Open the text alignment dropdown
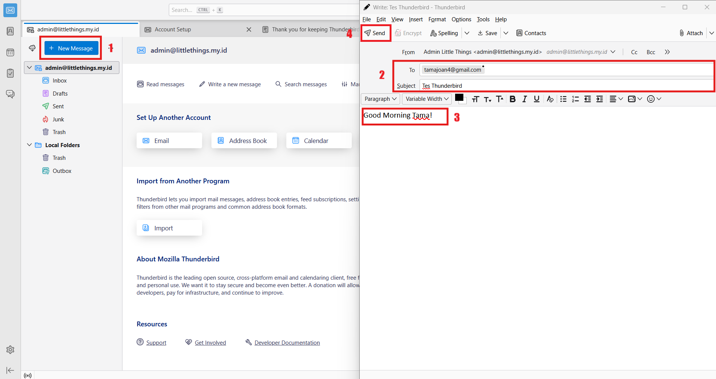Image resolution: width=716 pixels, height=379 pixels. click(x=616, y=99)
